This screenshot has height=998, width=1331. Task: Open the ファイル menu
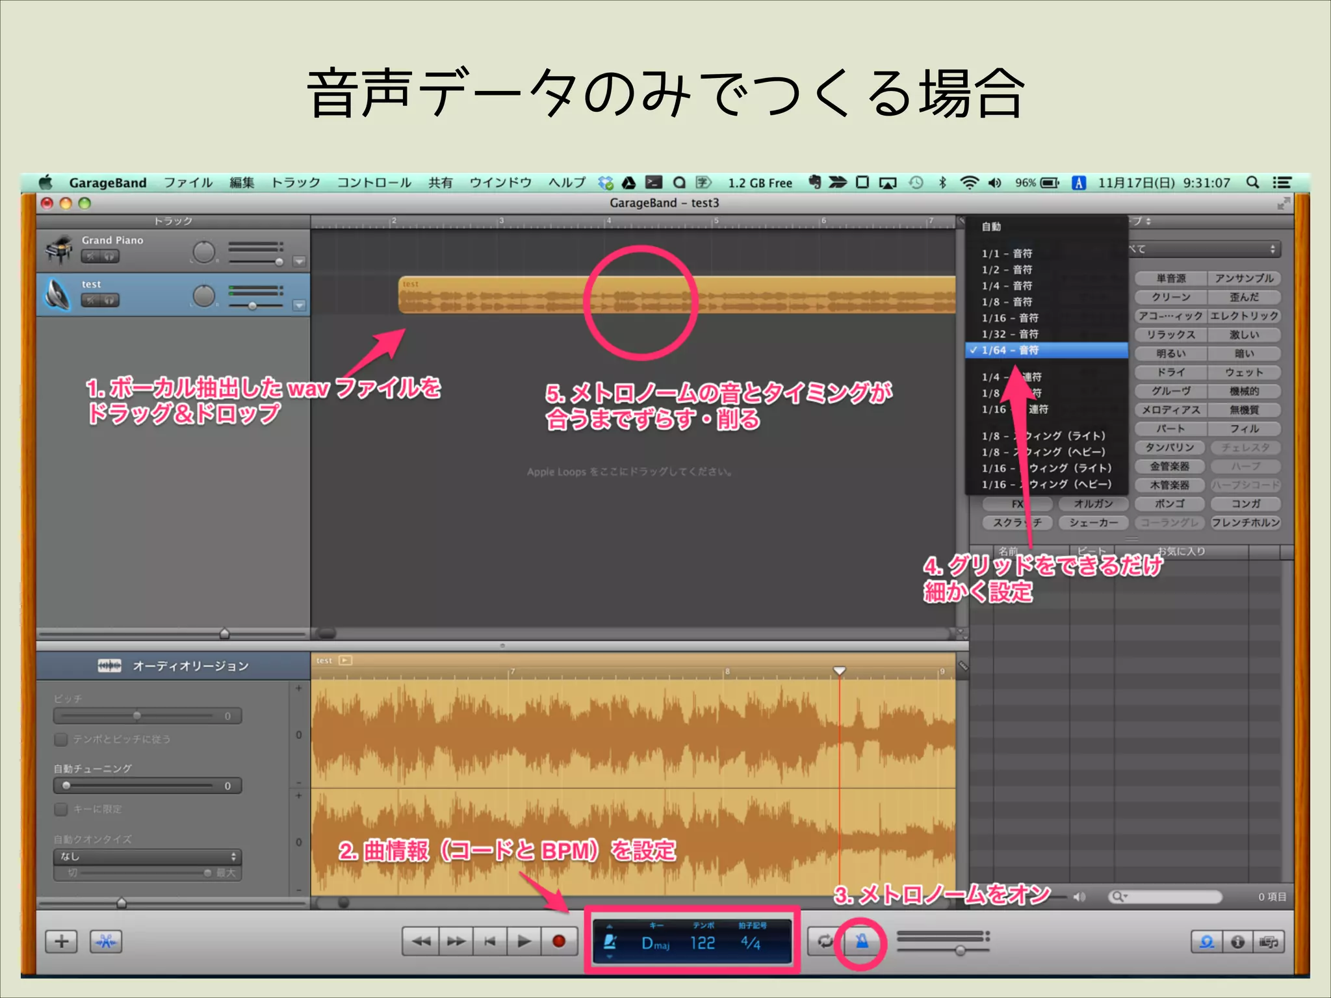pos(188,183)
